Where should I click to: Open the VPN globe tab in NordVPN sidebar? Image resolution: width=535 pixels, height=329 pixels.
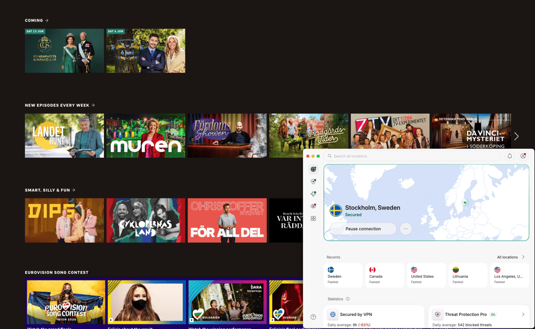(313, 169)
